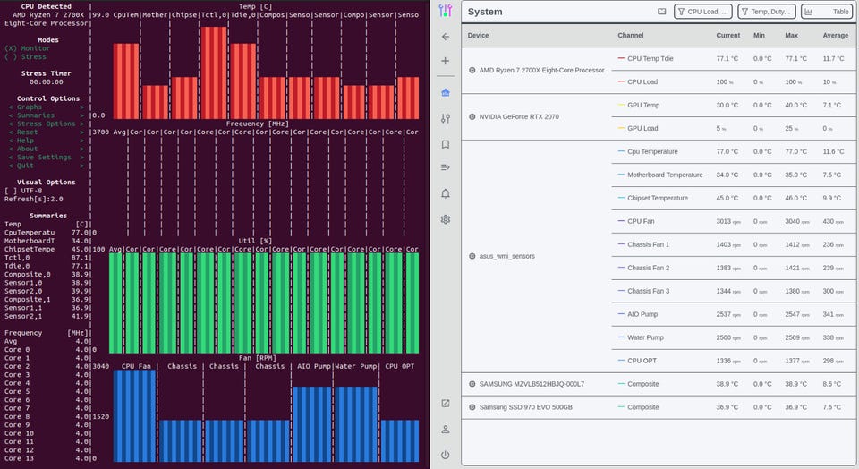The height and width of the screenshot is (469, 859).
Task: Select the Chassis Fan 1 channel
Action: click(x=734, y=244)
